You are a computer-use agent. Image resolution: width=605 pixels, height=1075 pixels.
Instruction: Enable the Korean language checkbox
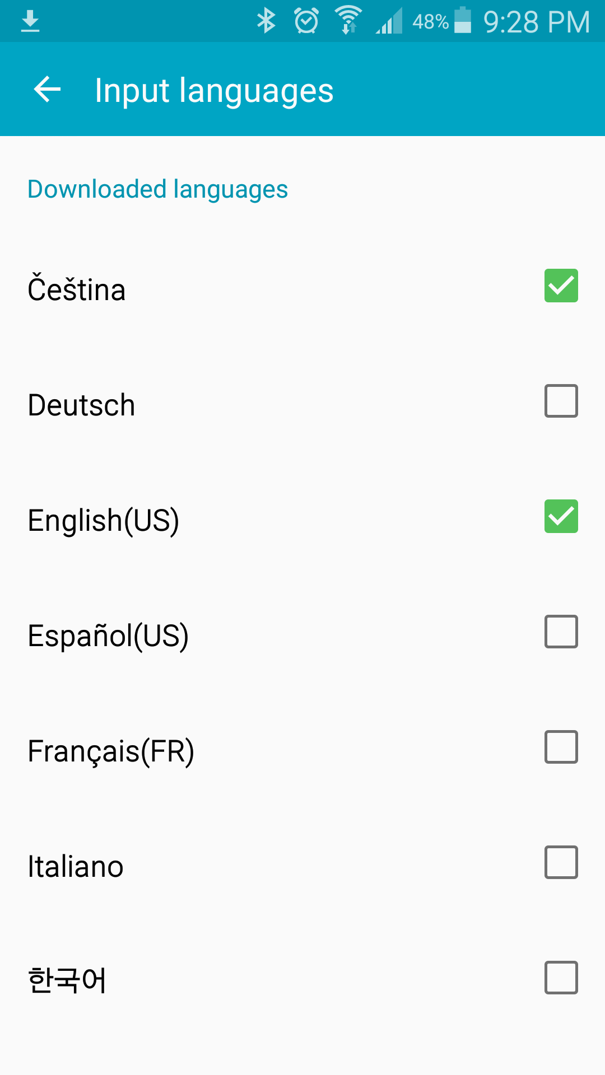click(561, 978)
